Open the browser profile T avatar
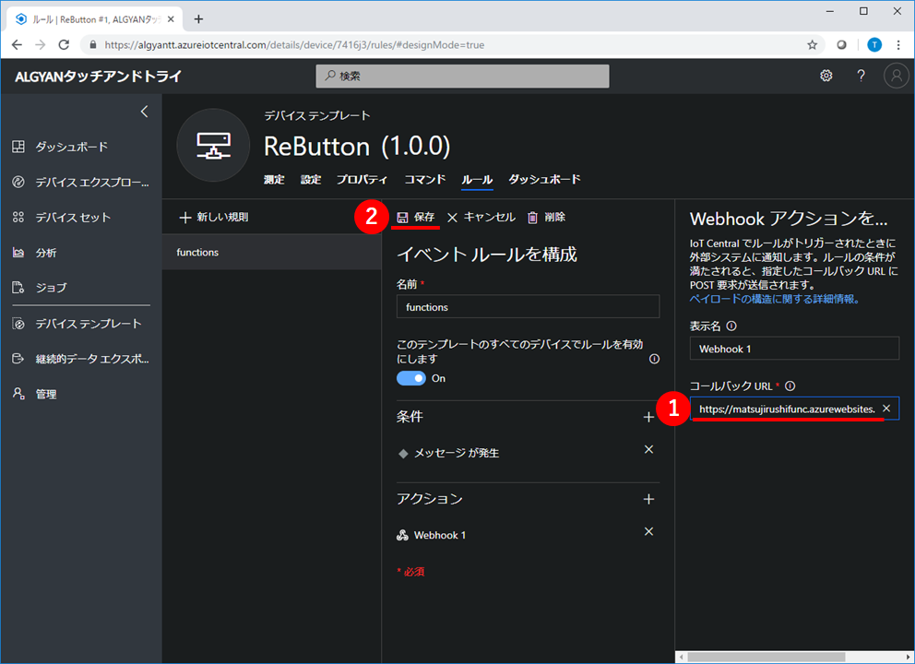Viewport: 915px width, 664px height. coord(874,45)
